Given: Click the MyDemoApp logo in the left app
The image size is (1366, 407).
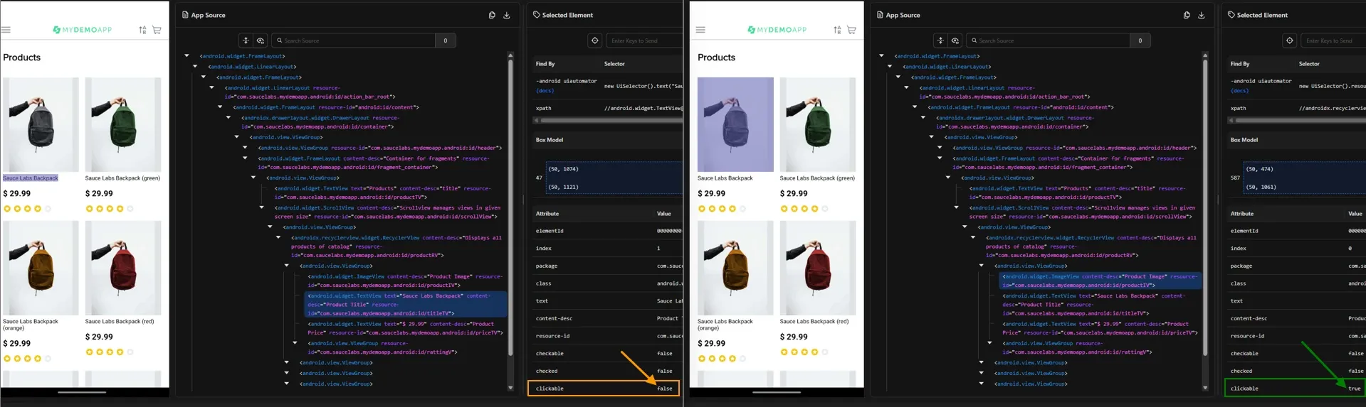Looking at the screenshot, I should click(83, 30).
